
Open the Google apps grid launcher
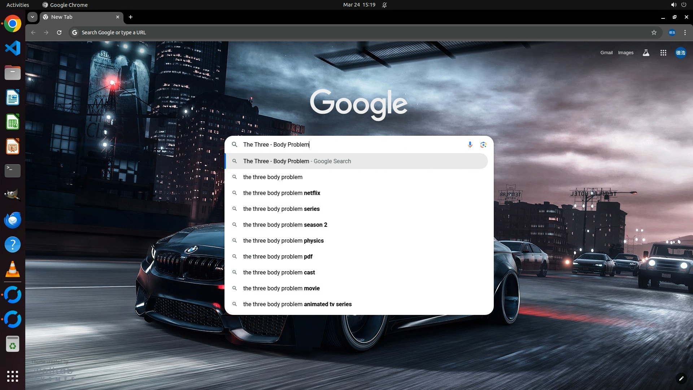663,53
